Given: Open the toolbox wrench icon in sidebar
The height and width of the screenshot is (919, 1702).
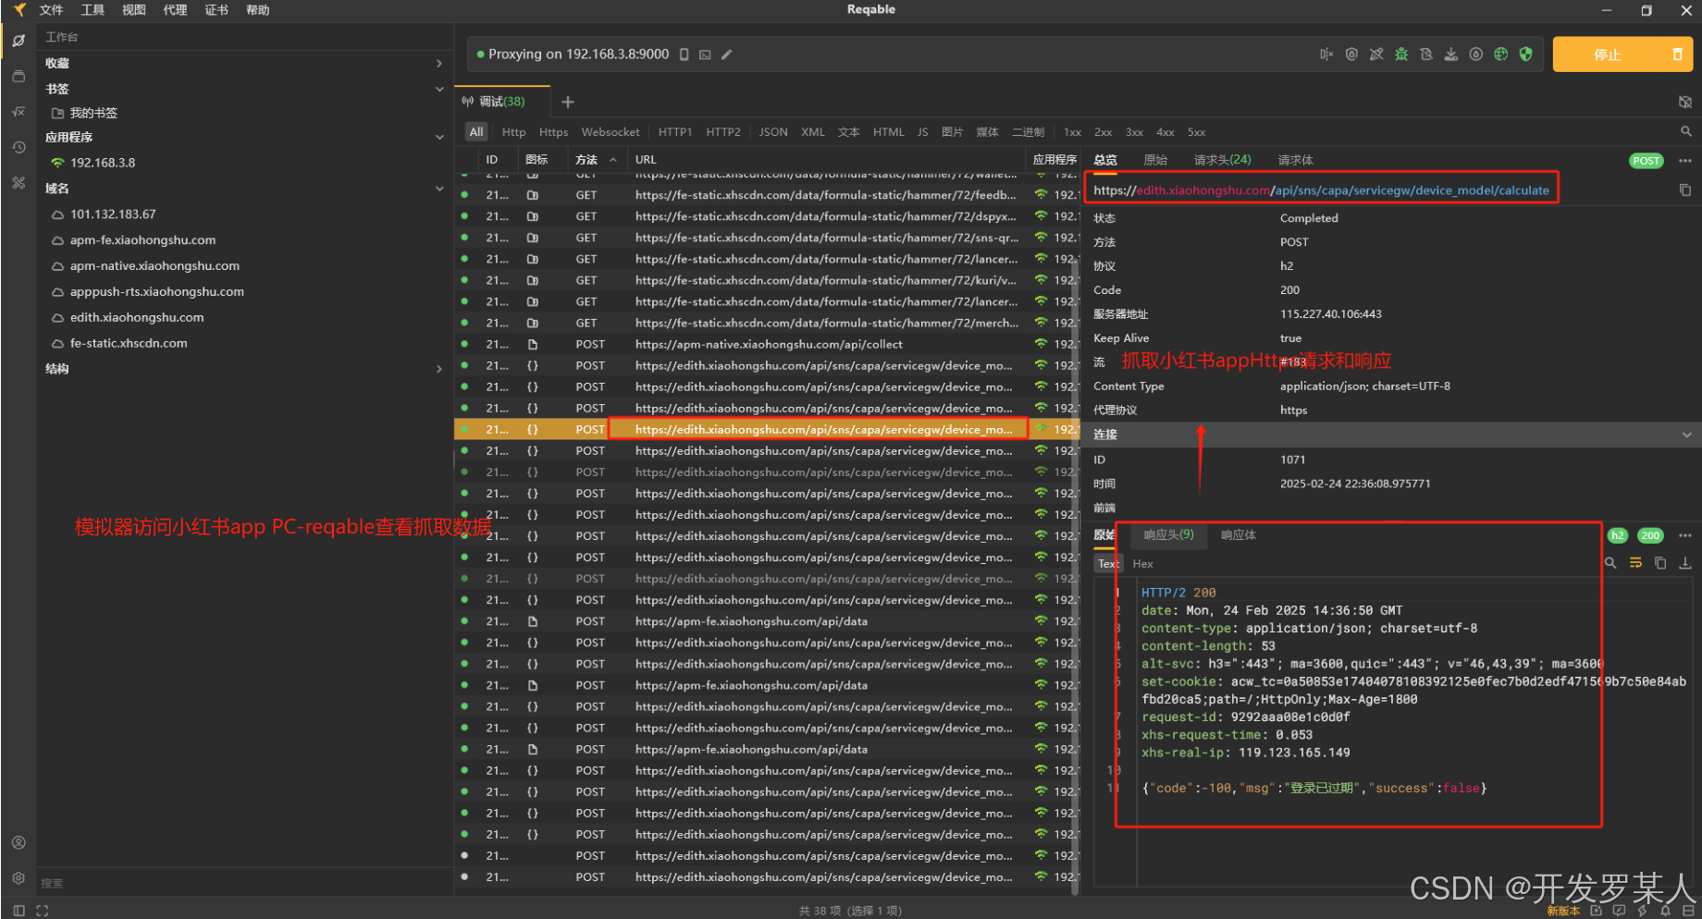Looking at the screenshot, I should tap(18, 182).
